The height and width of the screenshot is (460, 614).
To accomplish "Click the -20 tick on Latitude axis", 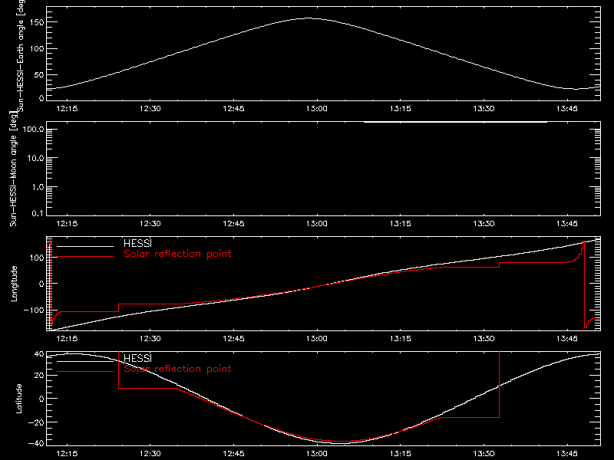I will (36, 422).
